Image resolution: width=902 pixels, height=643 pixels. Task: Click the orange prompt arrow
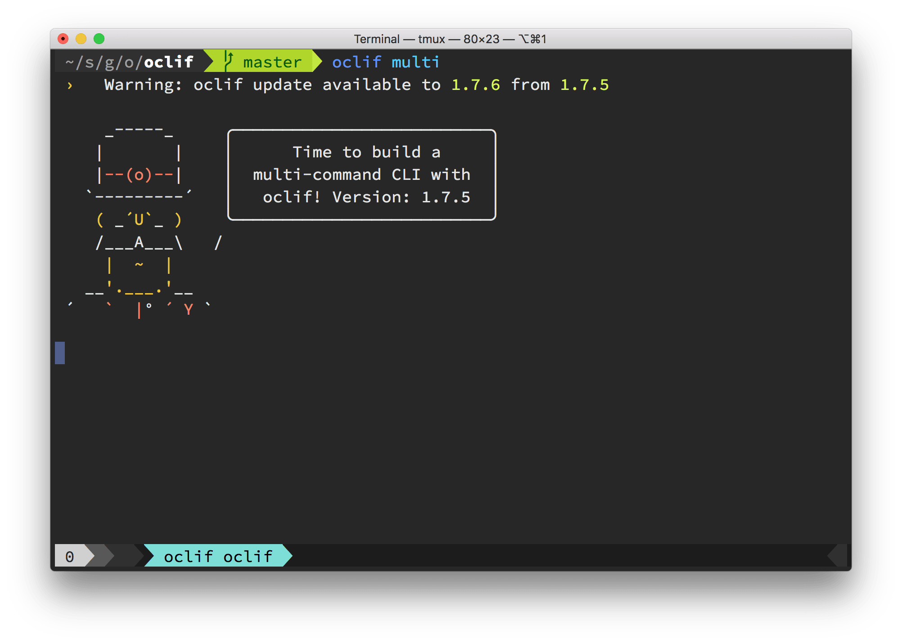[x=70, y=85]
